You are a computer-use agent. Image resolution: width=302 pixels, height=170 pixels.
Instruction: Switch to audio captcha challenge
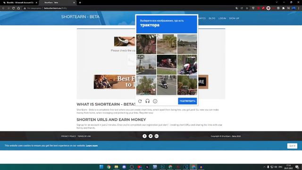pos(148,101)
